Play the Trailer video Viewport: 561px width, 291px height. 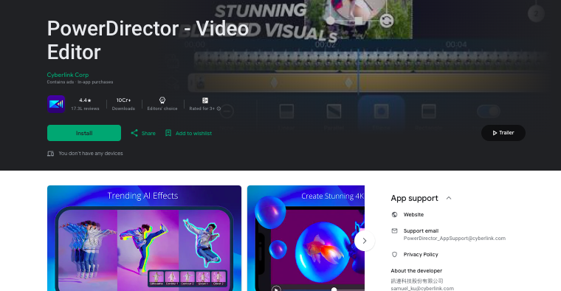click(503, 133)
